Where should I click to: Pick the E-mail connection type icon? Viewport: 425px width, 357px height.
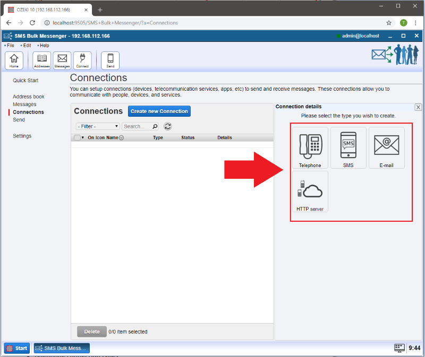386,147
